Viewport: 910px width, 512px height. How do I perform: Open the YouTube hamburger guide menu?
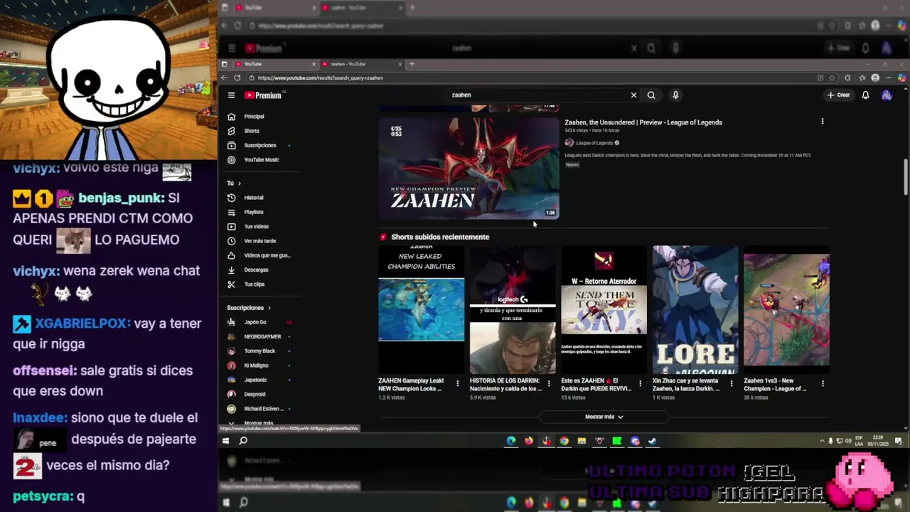(231, 95)
